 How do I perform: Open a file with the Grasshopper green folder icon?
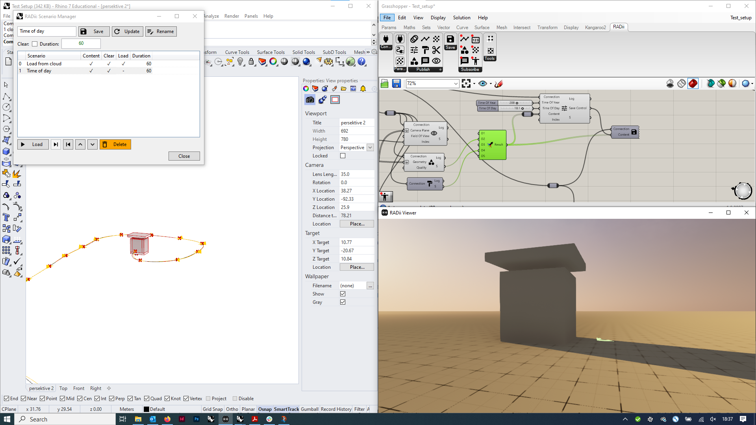point(385,83)
